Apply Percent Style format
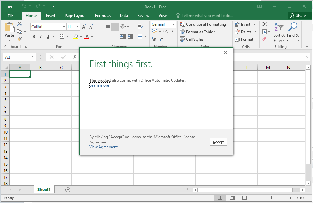This screenshot has width=313, height=203. coord(165,32)
